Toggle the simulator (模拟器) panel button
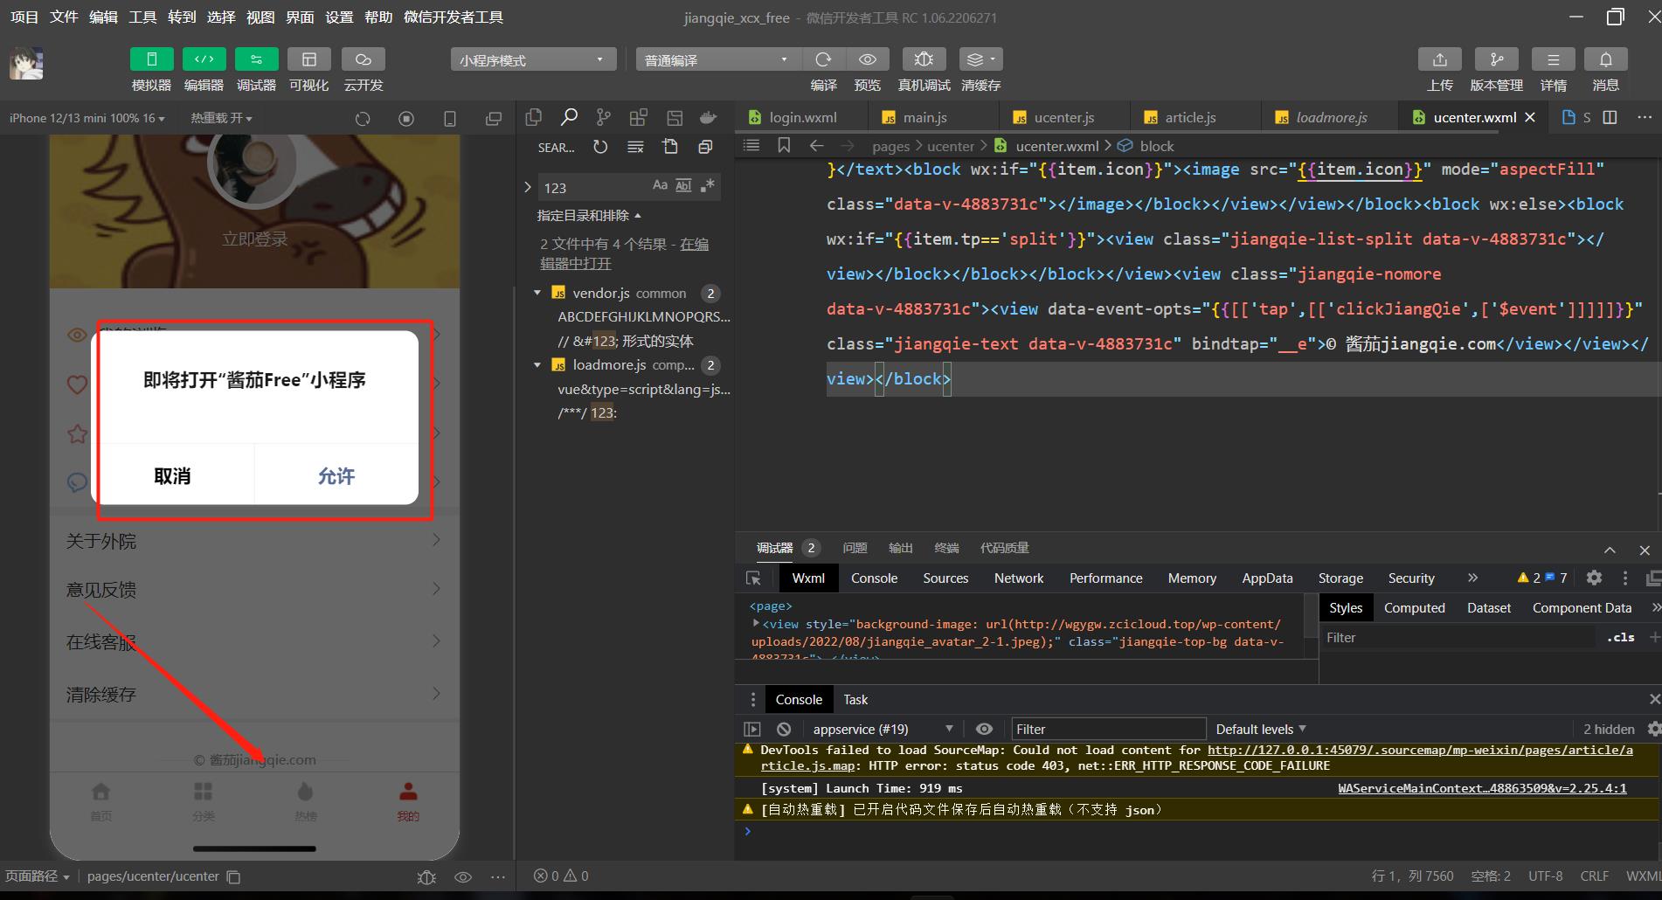 (x=151, y=59)
